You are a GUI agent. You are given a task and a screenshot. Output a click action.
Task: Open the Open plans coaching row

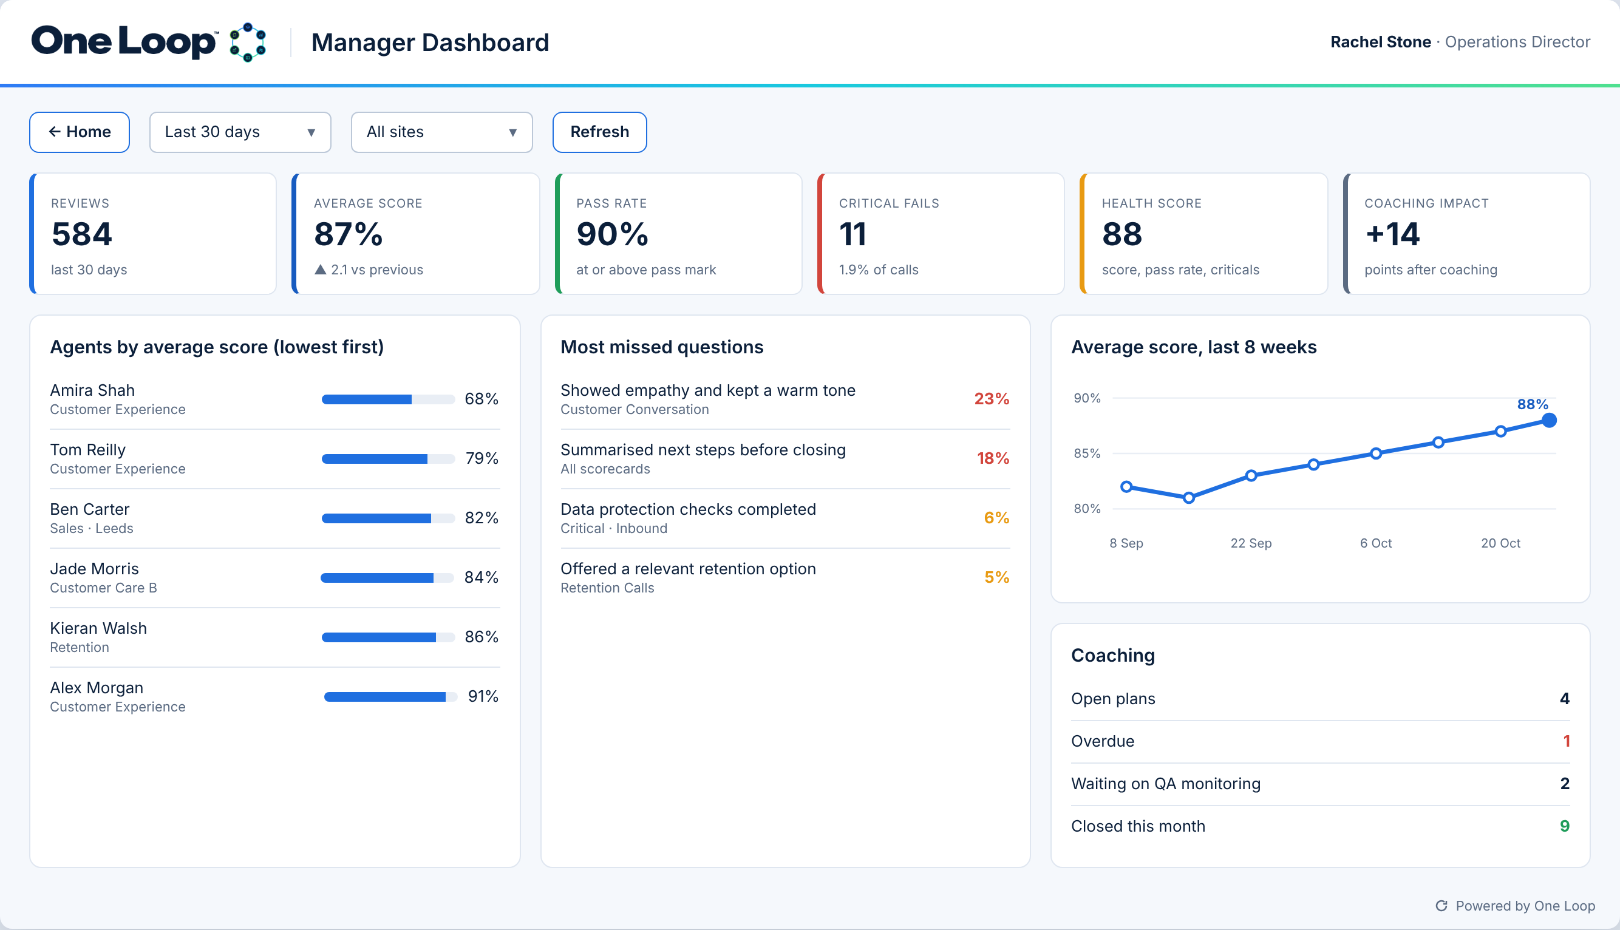click(x=1321, y=699)
